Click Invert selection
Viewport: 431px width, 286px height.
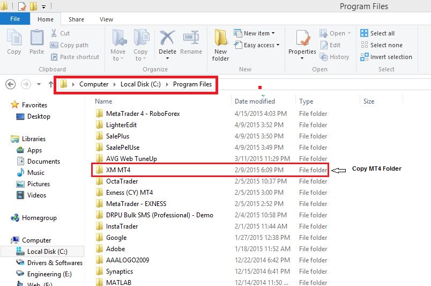click(x=386, y=57)
